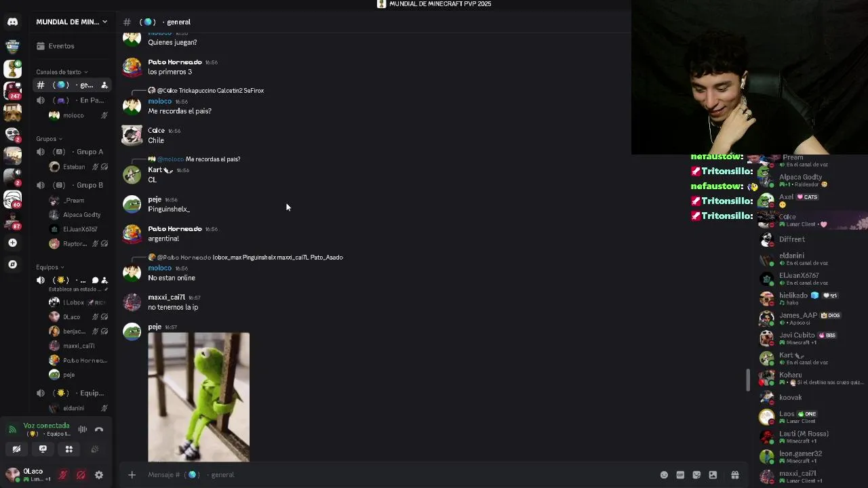Join the lower Equip... voice channel
Image resolution: width=868 pixels, height=488 pixels.
pyautogui.click(x=72, y=393)
